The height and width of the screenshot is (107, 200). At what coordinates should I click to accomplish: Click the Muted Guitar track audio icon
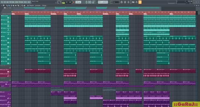click(x=8, y=76)
